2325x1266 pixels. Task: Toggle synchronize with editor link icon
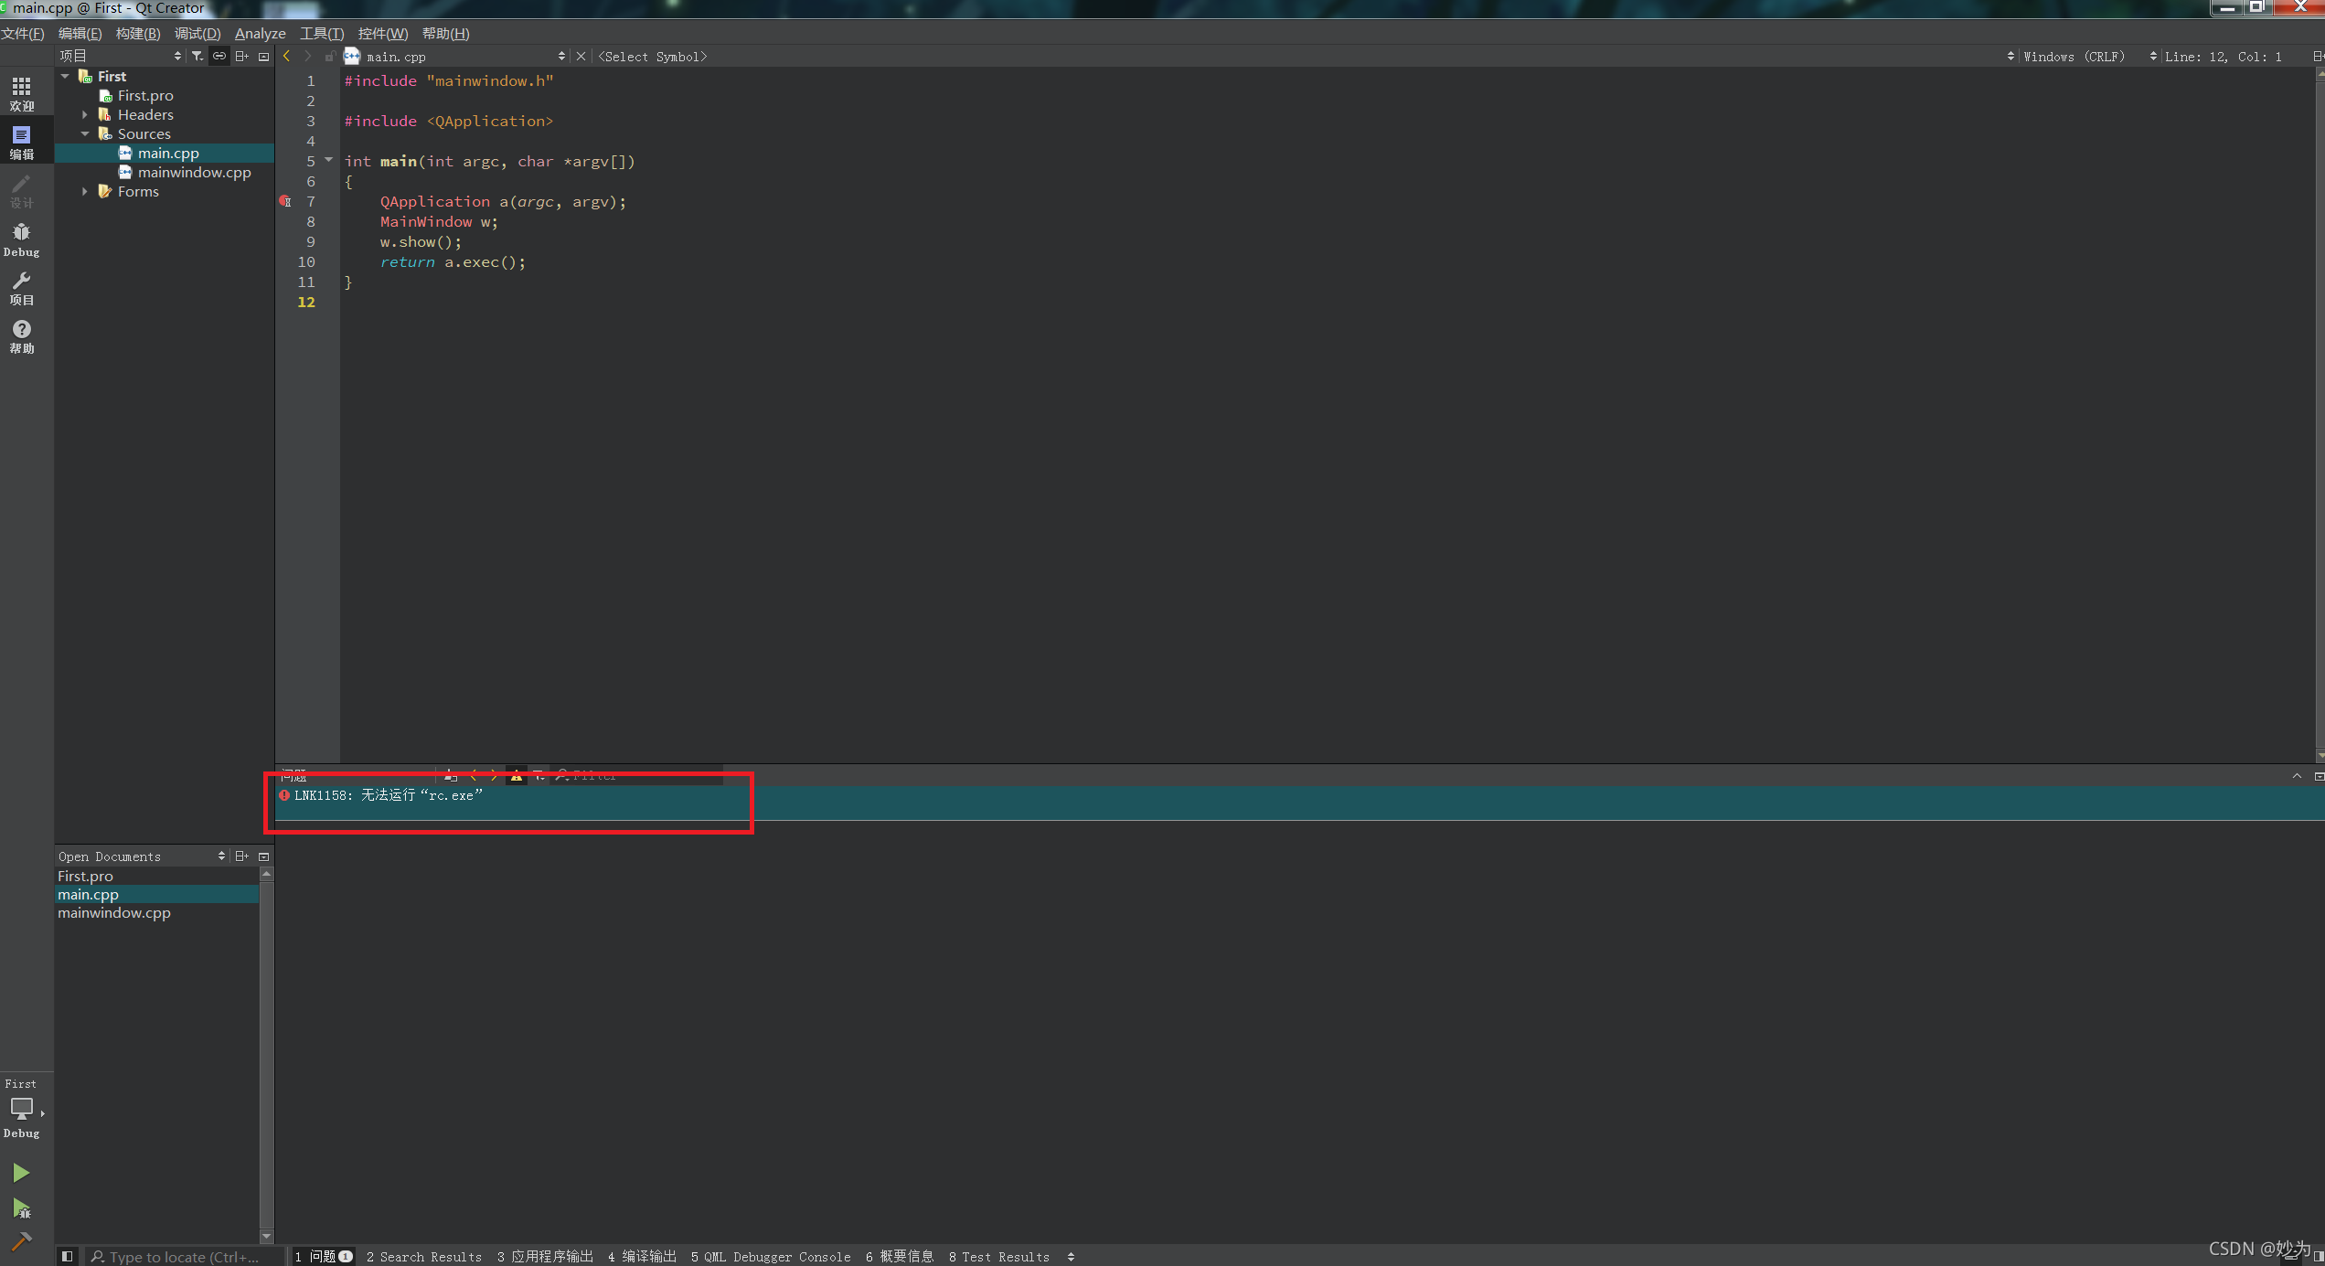(219, 57)
